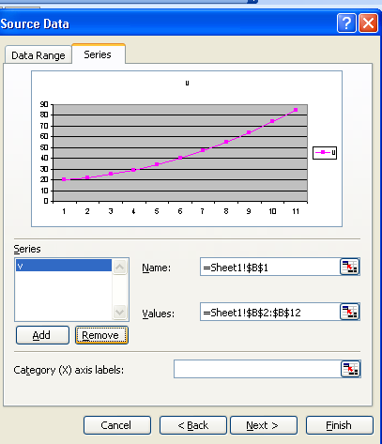The width and height of the screenshot is (382, 444).
Task: Finish the chart wizard
Action: click(x=340, y=425)
